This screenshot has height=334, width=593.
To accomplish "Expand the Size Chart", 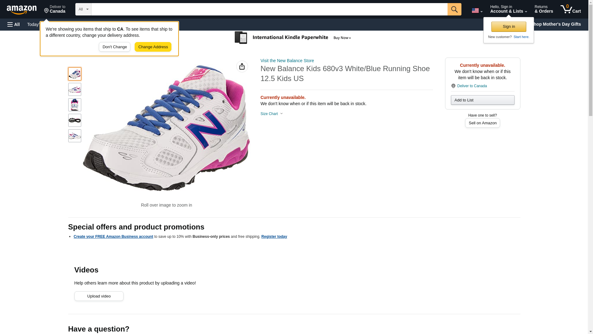I will 271,114.
